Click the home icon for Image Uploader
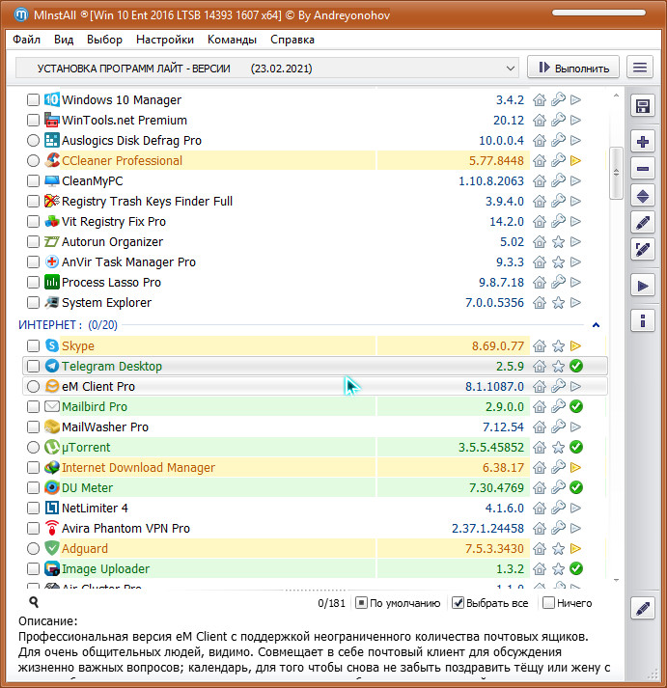Image resolution: width=667 pixels, height=688 pixels. pos(540,568)
